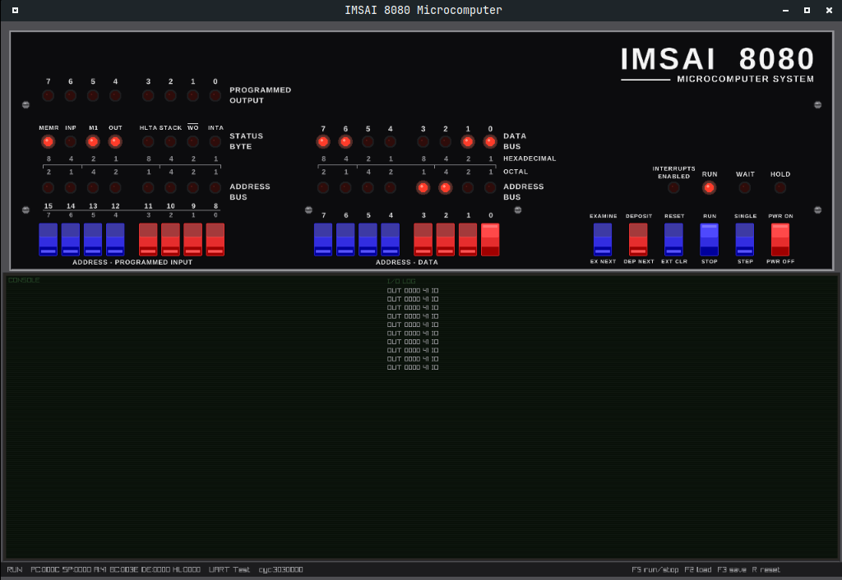Flip the PWR ON / PWR OFF switch

coord(780,240)
